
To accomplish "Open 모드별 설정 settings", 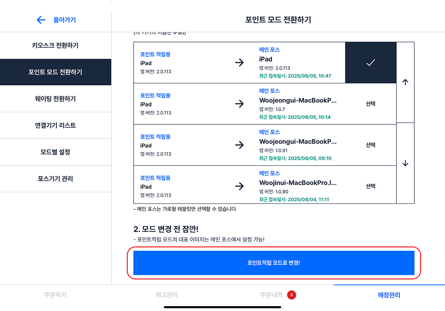I will tap(56, 152).
